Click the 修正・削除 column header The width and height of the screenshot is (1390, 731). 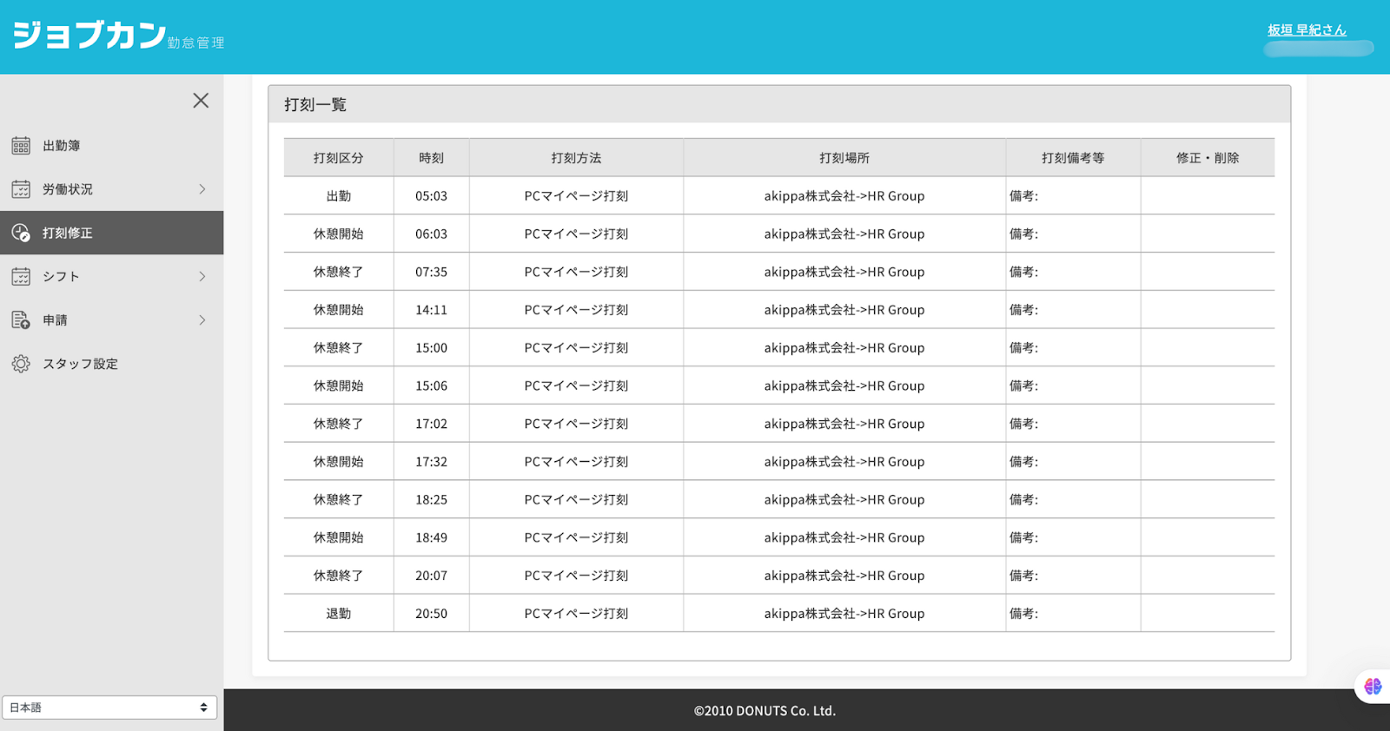[1208, 158]
